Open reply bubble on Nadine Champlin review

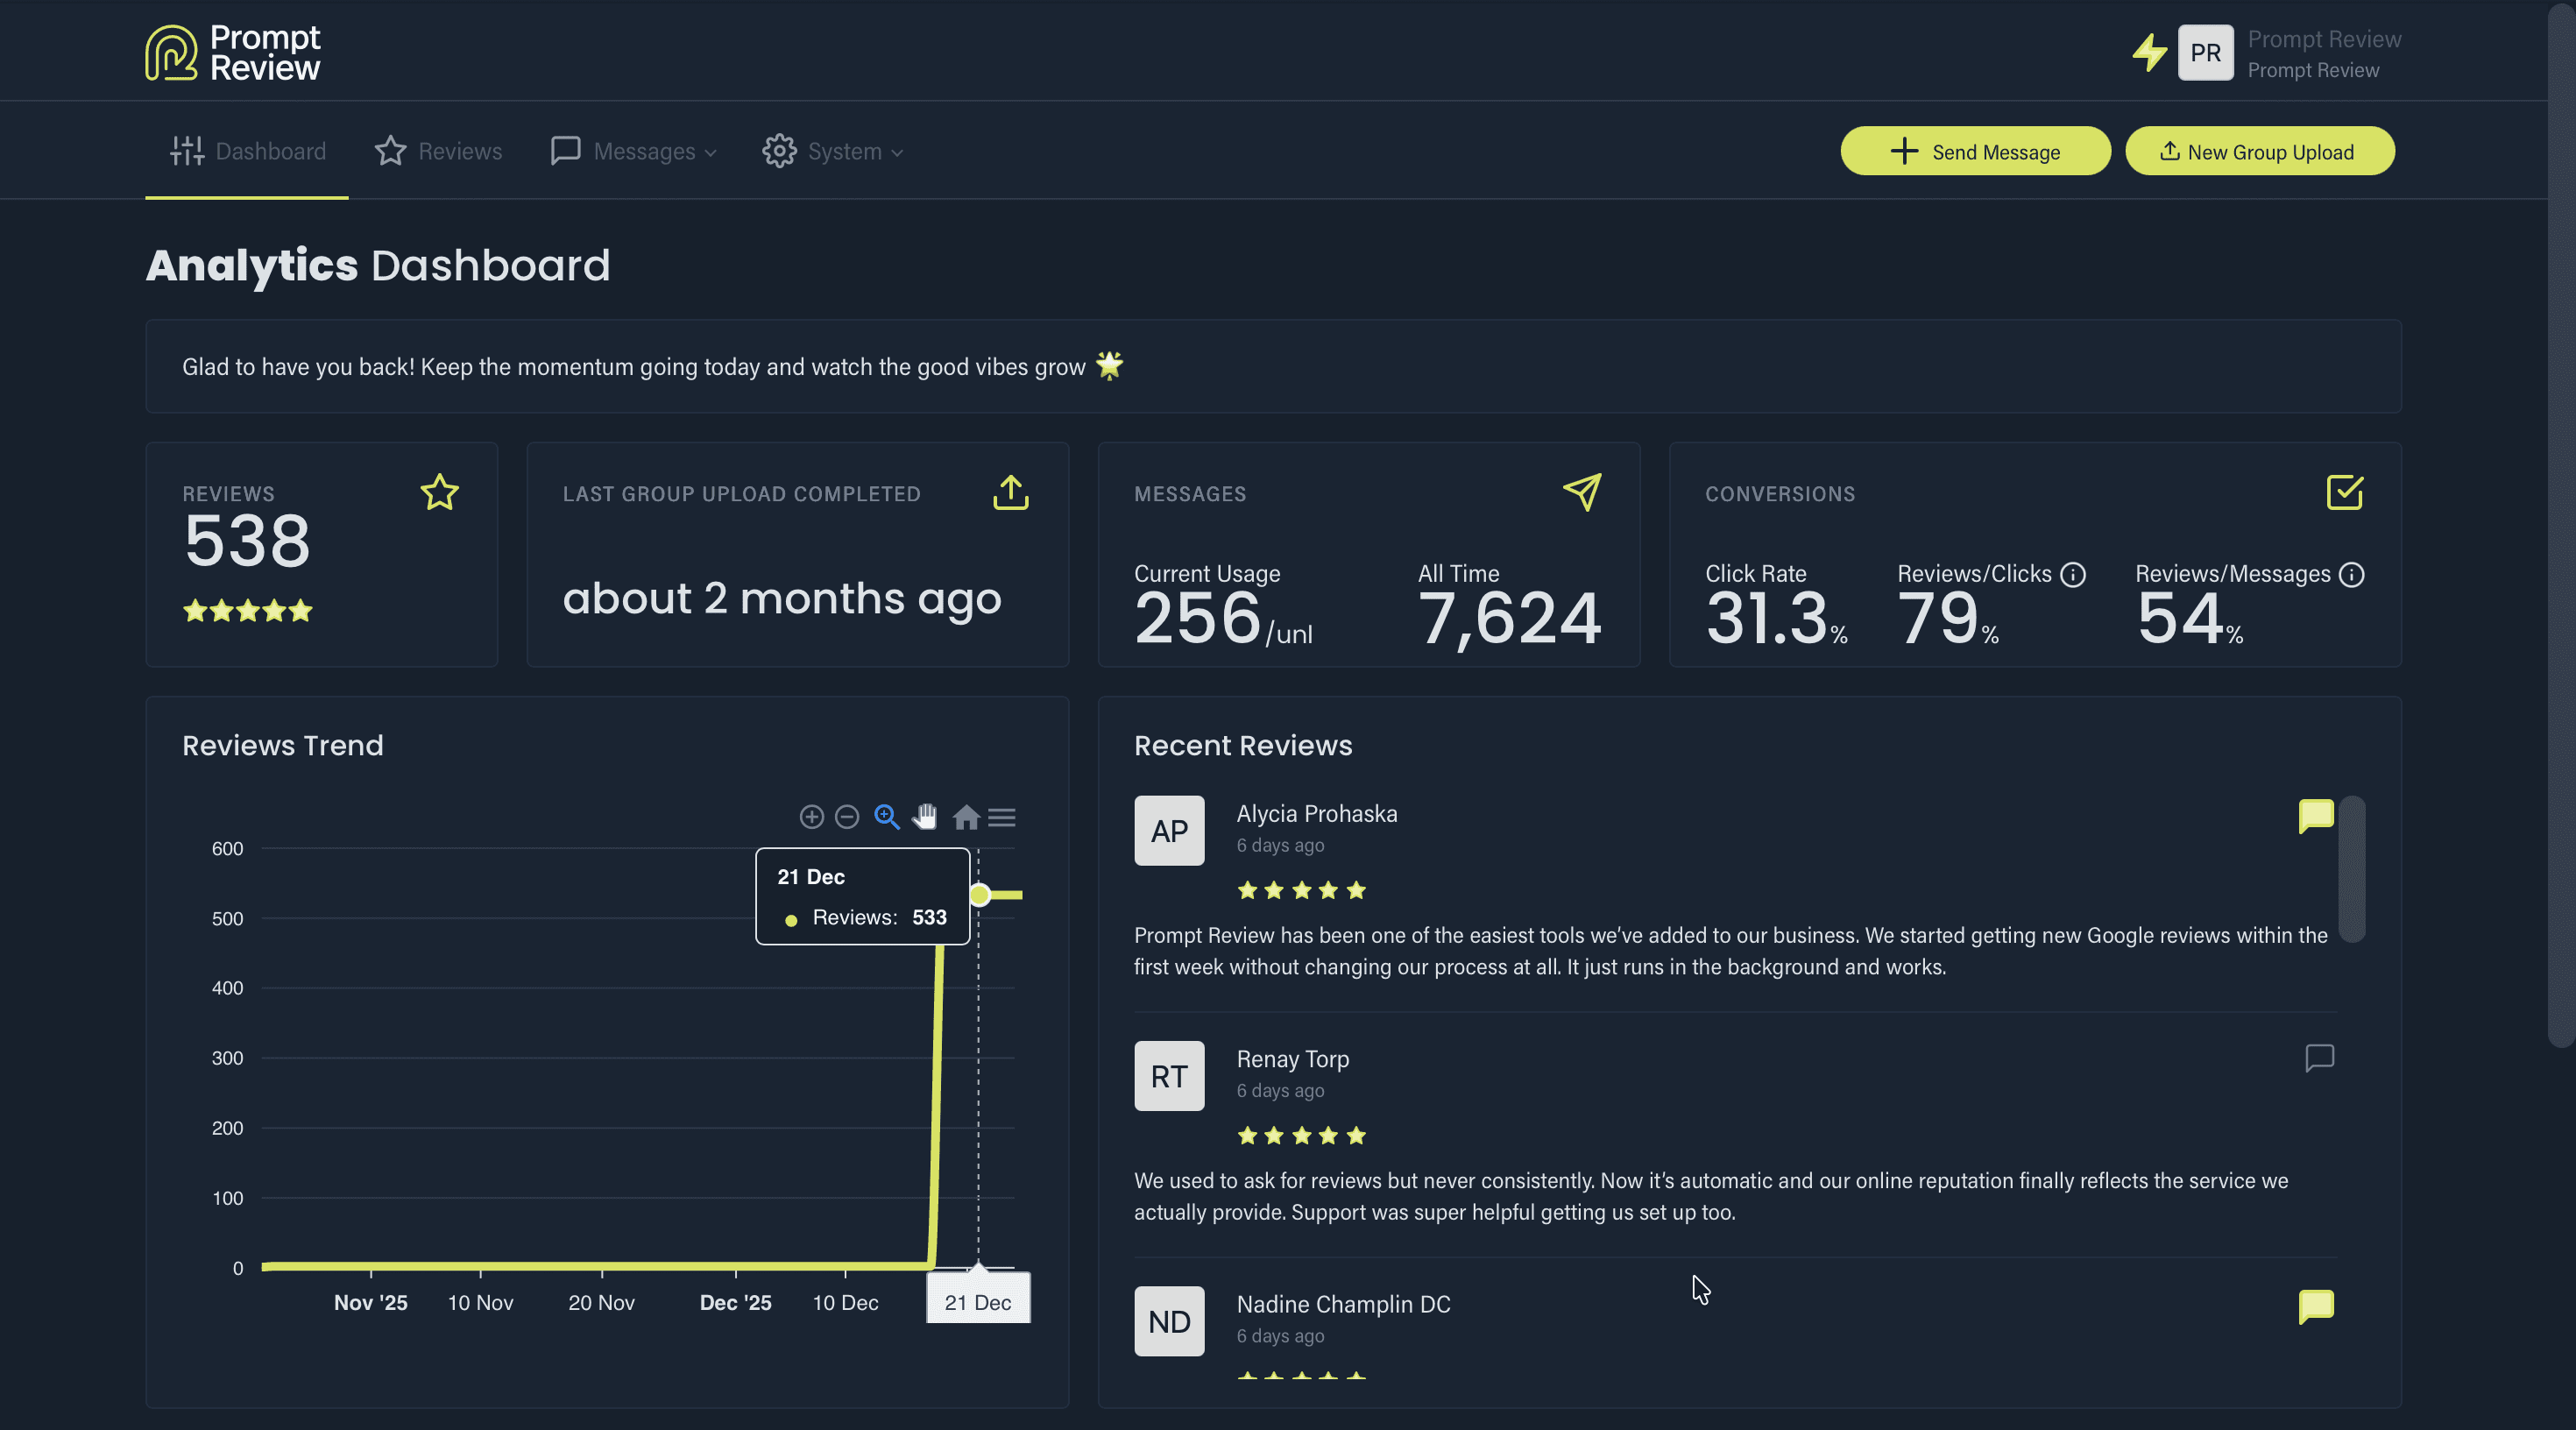pos(2315,1305)
